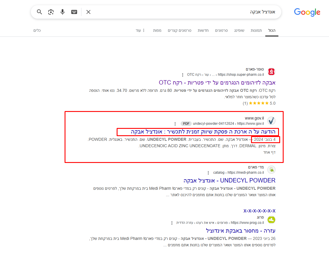Start voice search with the microphone
Viewport: 329px width, 253px height.
click(x=63, y=12)
